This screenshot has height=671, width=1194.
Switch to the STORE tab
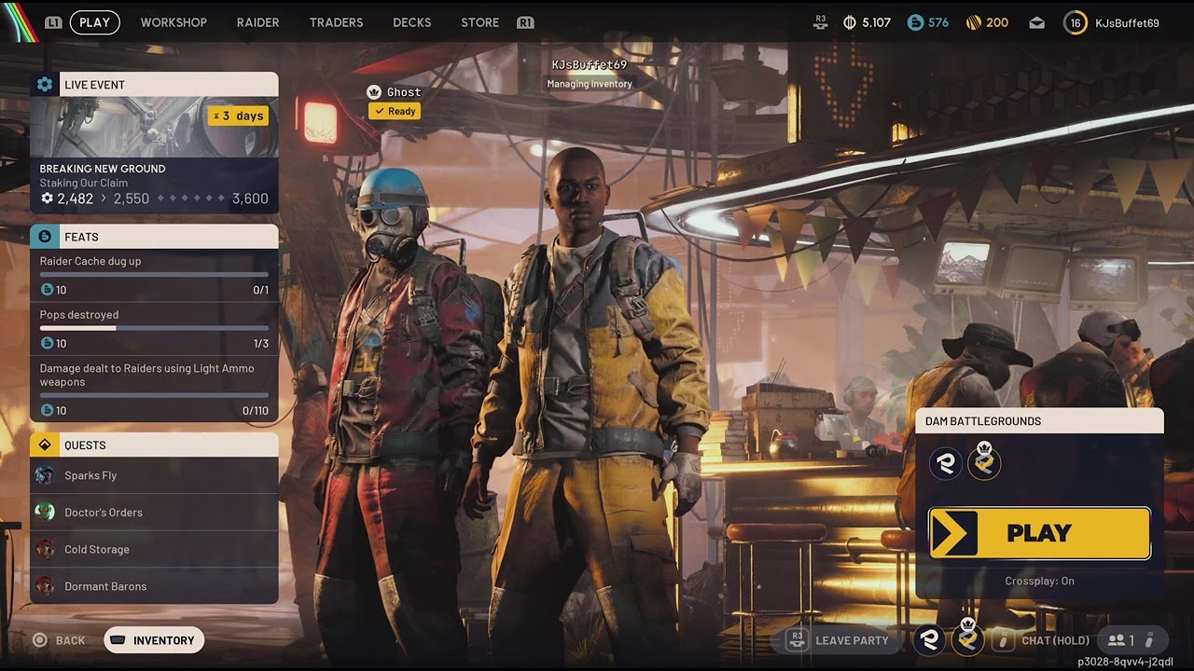[x=479, y=22]
